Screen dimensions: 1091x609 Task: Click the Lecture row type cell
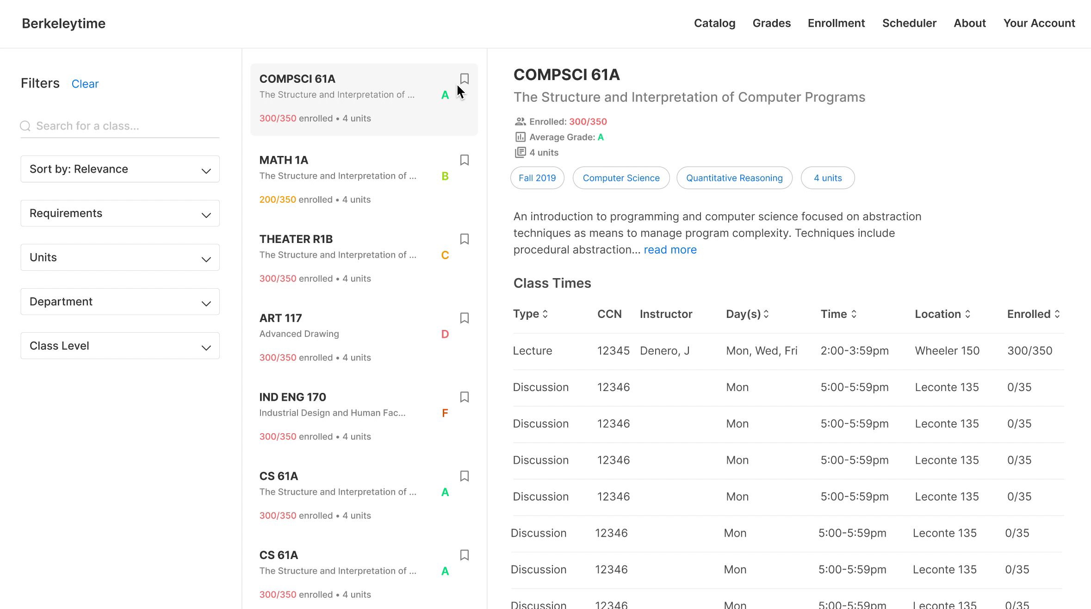[533, 351]
